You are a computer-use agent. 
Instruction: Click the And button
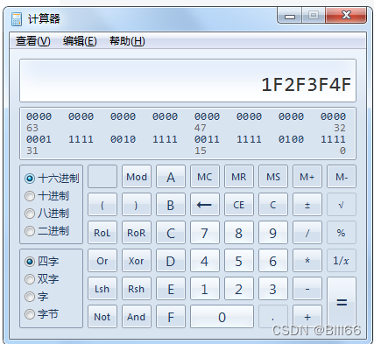(137, 317)
